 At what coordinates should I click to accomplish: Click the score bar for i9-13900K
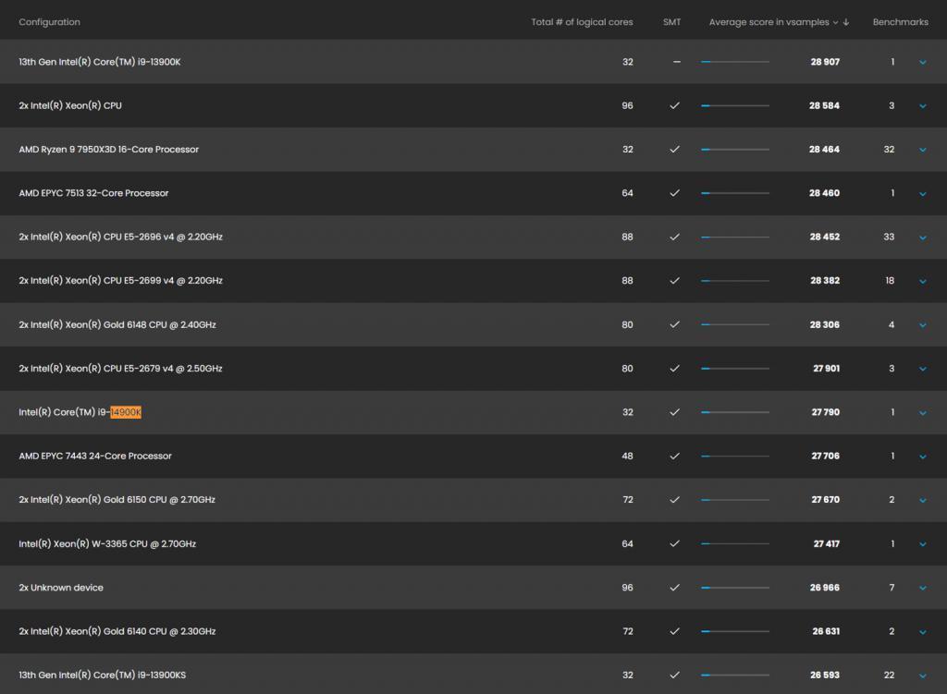735,62
